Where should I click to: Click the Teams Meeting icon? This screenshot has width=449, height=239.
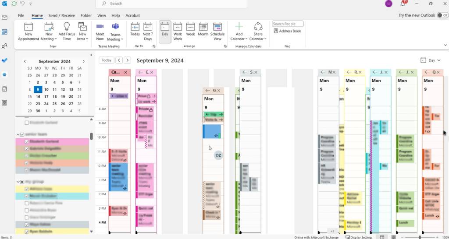point(115,27)
